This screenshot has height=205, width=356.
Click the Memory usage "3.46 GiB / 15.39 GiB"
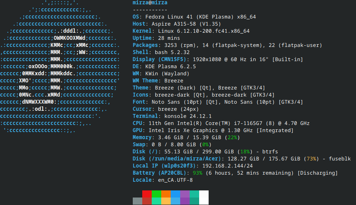pos(190,138)
